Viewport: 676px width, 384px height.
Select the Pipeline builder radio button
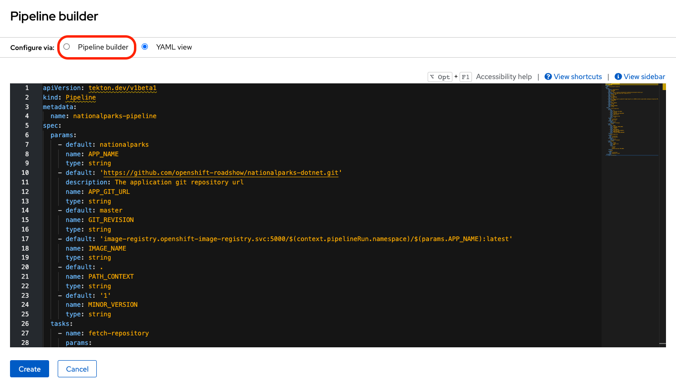tap(67, 47)
